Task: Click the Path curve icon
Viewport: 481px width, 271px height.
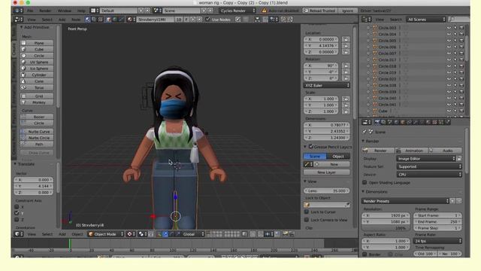Action: pos(23,144)
